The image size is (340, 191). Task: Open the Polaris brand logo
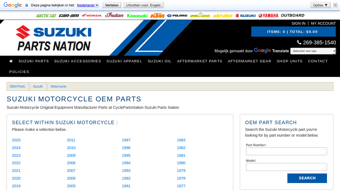177,16
